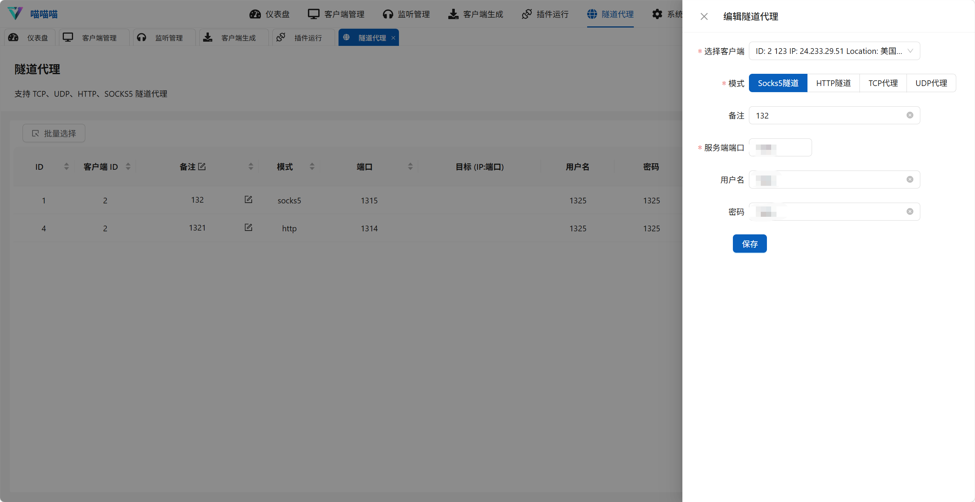Click port value 1315
The width and height of the screenshot is (975, 502).
pyautogui.click(x=369, y=200)
